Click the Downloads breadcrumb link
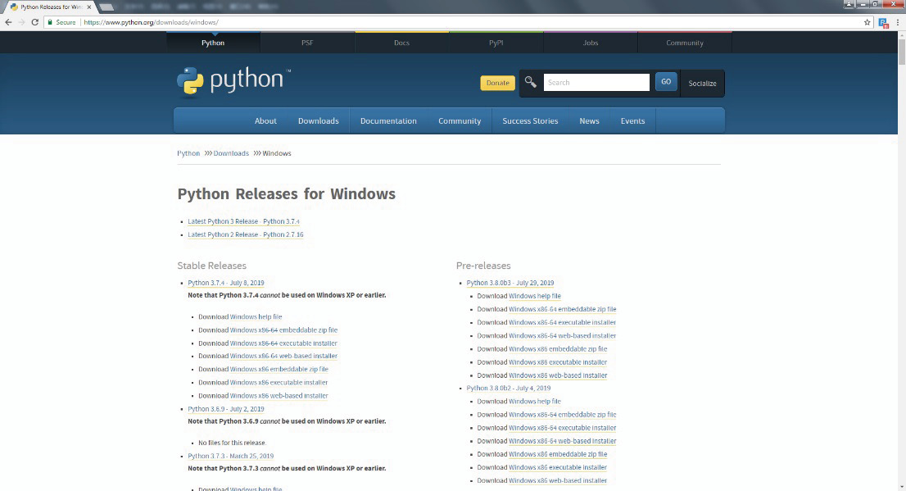 click(231, 153)
